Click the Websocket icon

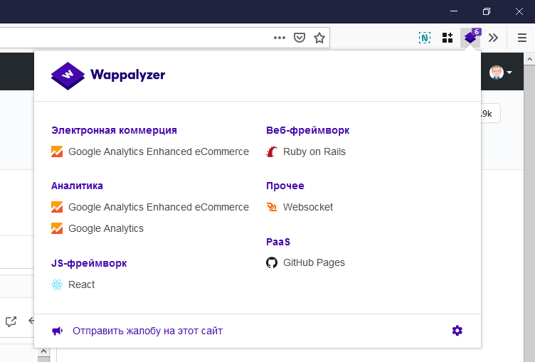pos(272,207)
